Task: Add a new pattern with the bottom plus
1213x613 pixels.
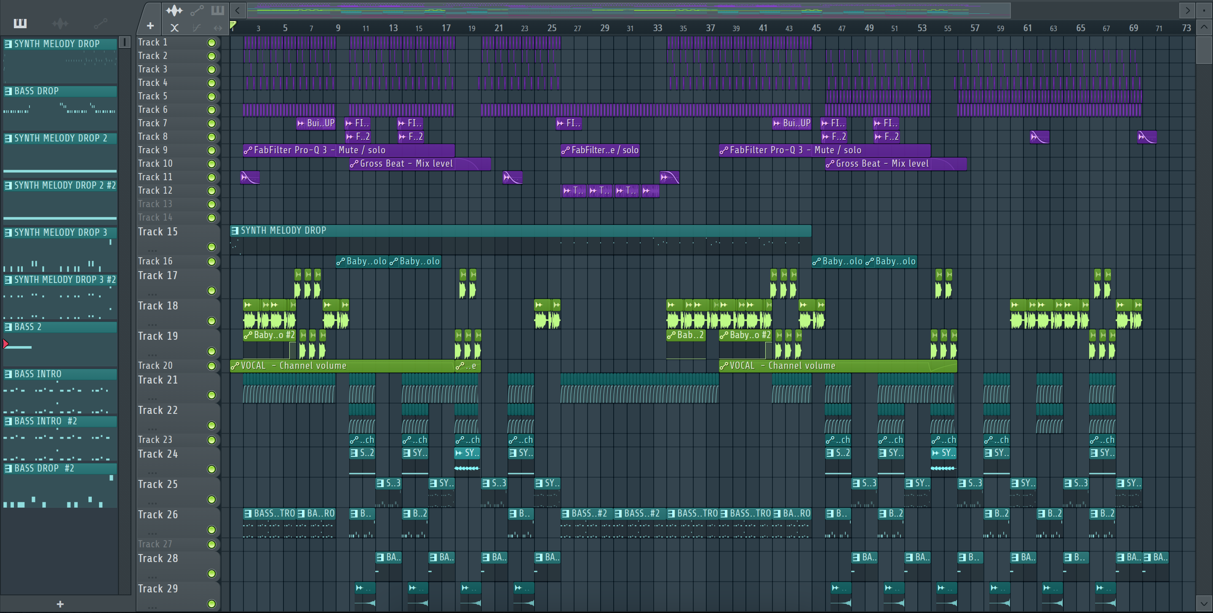Action: click(60, 604)
